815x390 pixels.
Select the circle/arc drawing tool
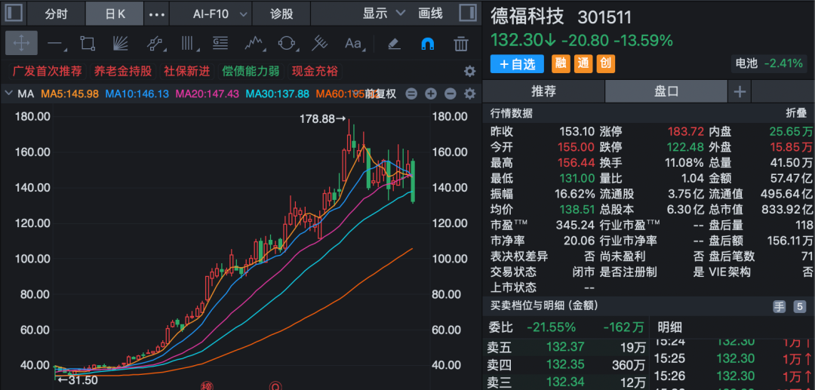pyautogui.click(x=287, y=44)
